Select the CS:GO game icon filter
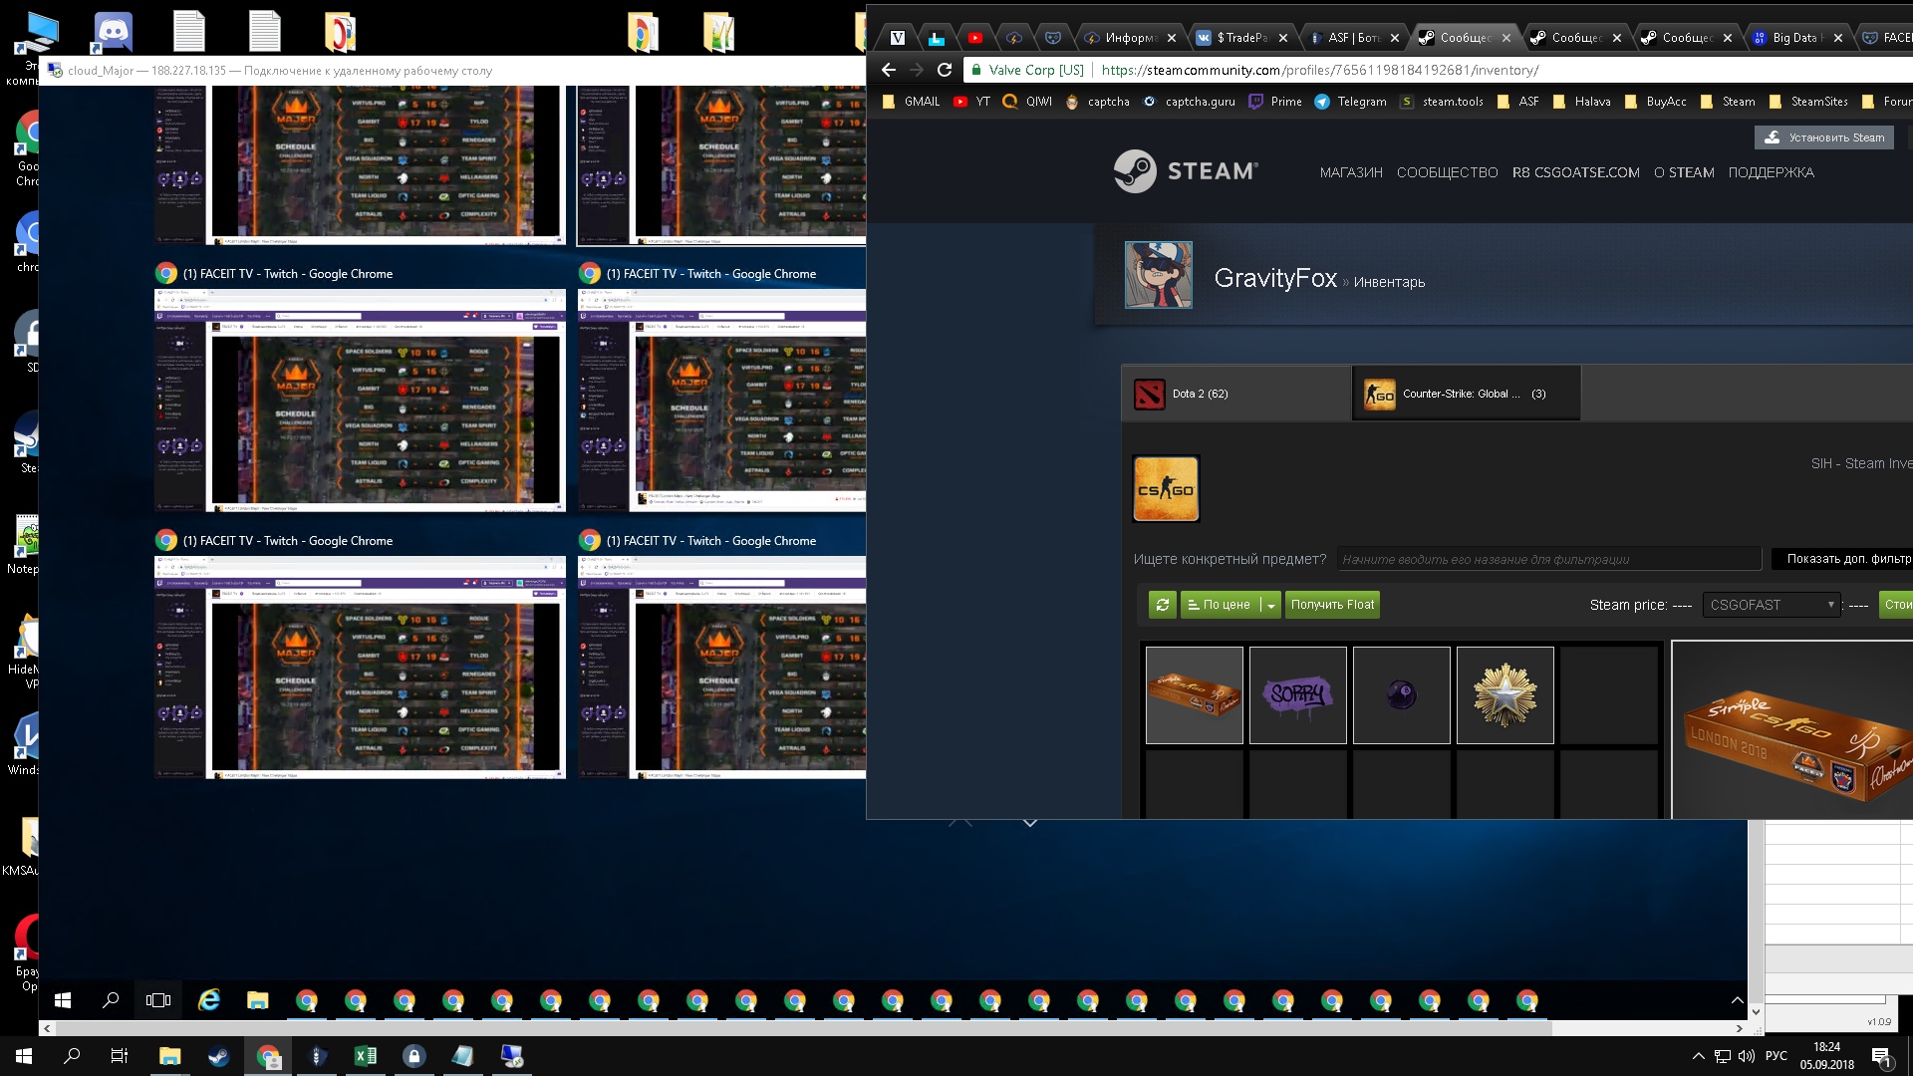 pos(1166,489)
